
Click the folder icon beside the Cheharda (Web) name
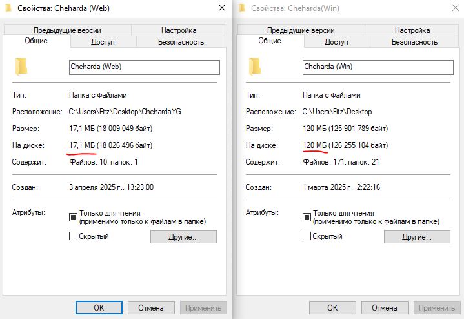22,67
